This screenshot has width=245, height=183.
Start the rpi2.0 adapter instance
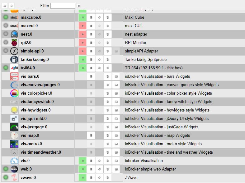click(82, 43)
